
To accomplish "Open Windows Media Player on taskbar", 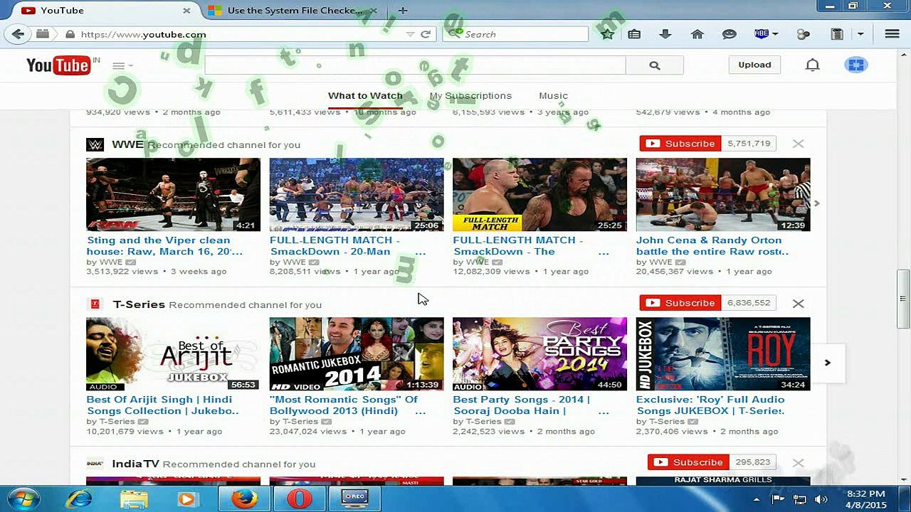I will pyautogui.click(x=187, y=499).
